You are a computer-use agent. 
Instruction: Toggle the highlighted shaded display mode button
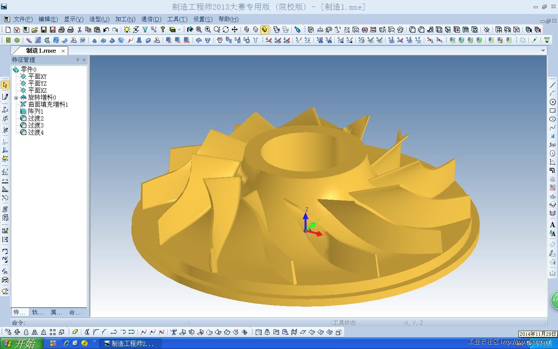coord(265,29)
